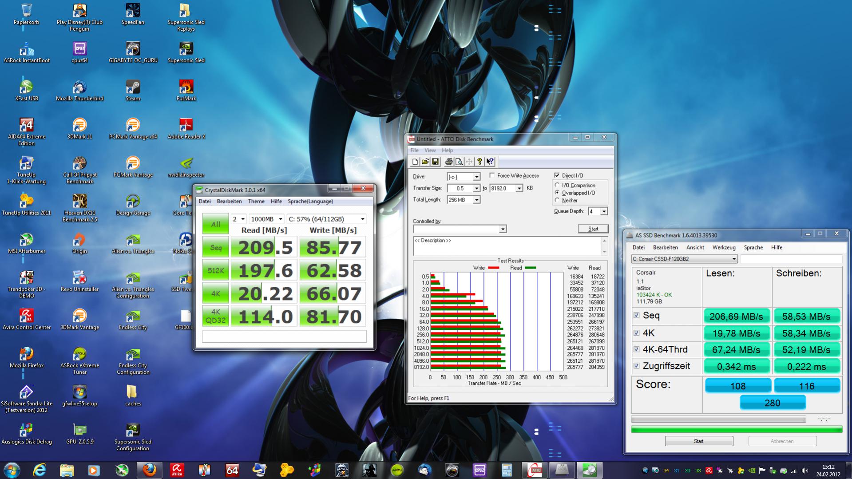The width and height of the screenshot is (852, 479).
Task: Launch GPU-Z.0.5.9 desktop icon
Action: [x=79, y=434]
